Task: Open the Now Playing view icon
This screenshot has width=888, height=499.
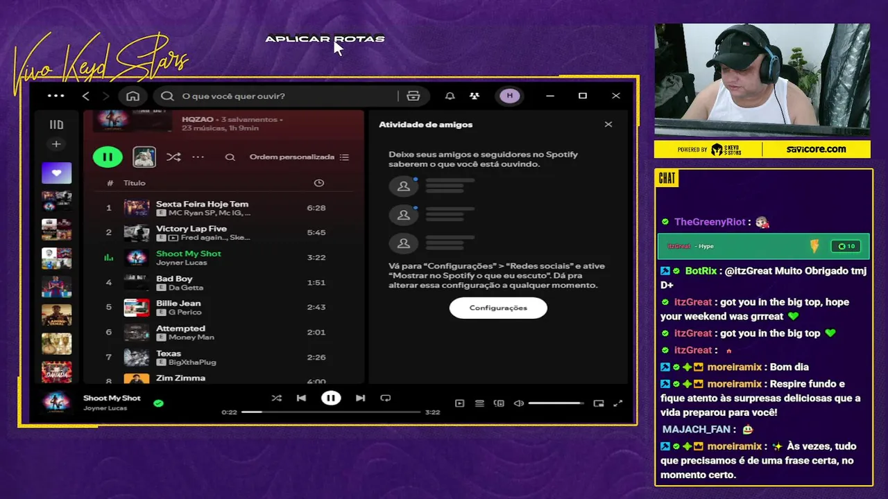Action: click(x=459, y=403)
